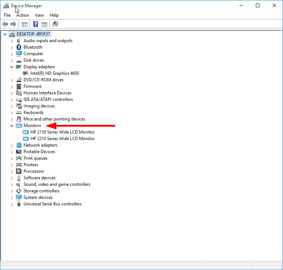Select the Storage controllers label
Screen dimensions: 283x270
pos(42,191)
